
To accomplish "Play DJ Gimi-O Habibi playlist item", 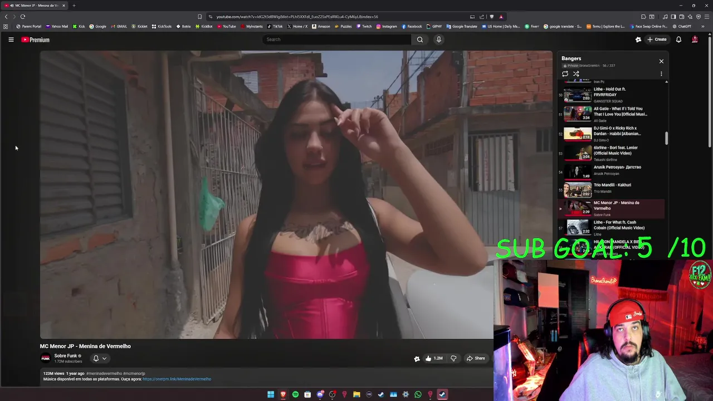I will [612, 134].
